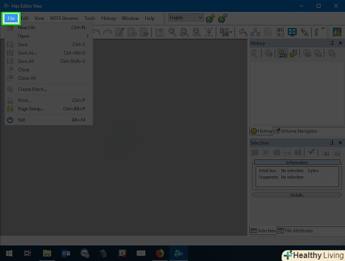
Task: Click the globe with plus icon
Action: pyautogui.click(x=210, y=18)
